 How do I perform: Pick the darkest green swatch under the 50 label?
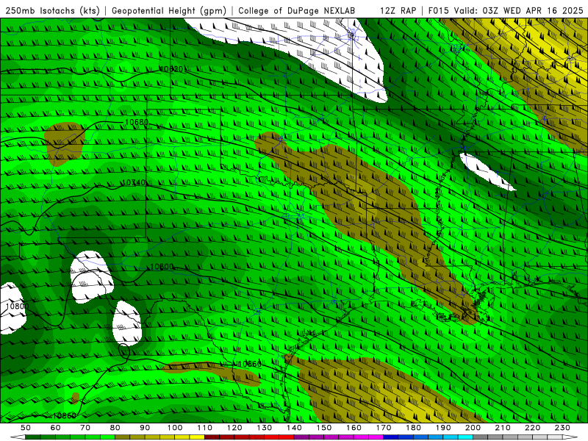click(33, 437)
